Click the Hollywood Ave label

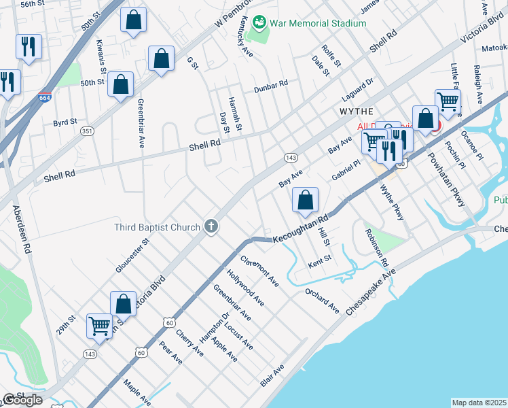point(246,288)
